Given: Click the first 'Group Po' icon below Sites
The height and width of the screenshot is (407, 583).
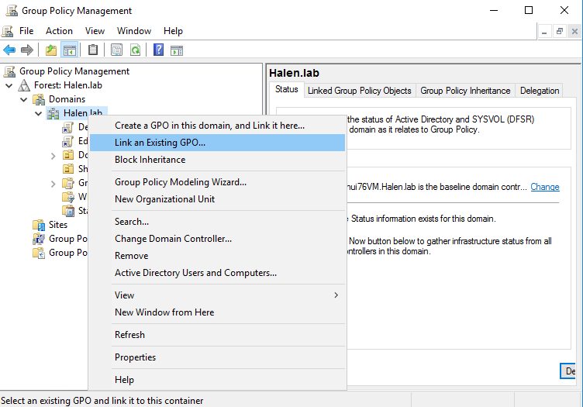Looking at the screenshot, I should [39, 239].
